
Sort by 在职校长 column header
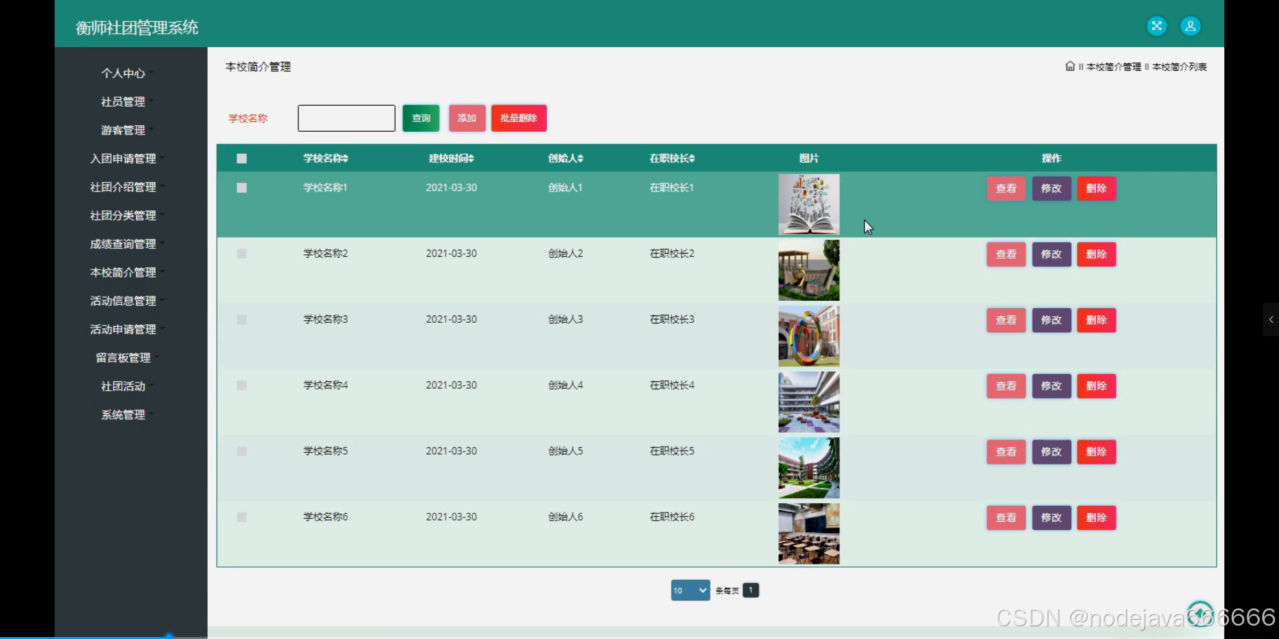coord(672,158)
